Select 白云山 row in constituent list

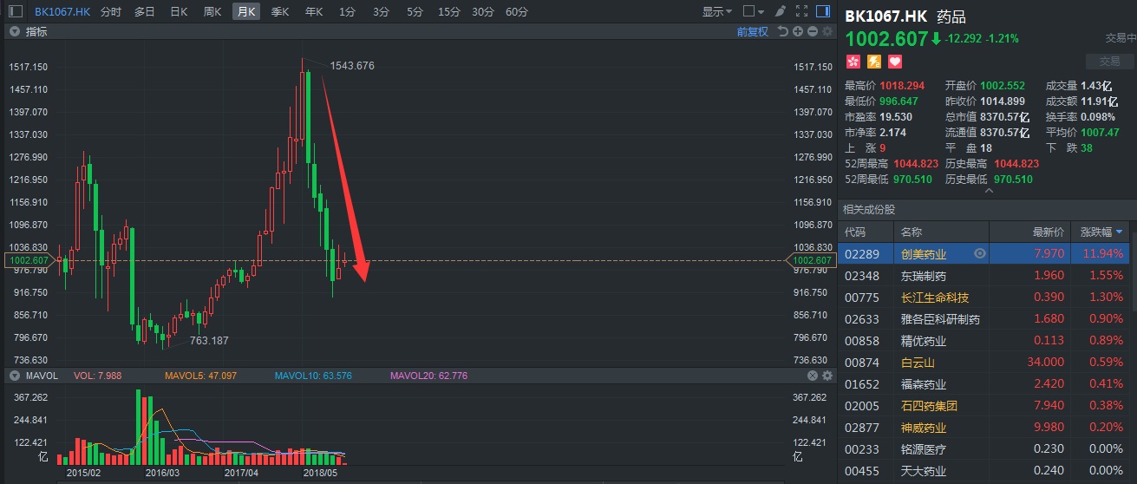(x=918, y=363)
